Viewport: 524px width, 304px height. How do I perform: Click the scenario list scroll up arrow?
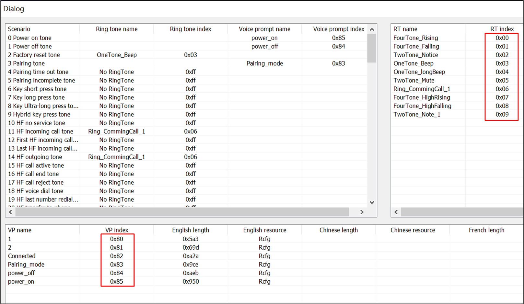(372, 29)
